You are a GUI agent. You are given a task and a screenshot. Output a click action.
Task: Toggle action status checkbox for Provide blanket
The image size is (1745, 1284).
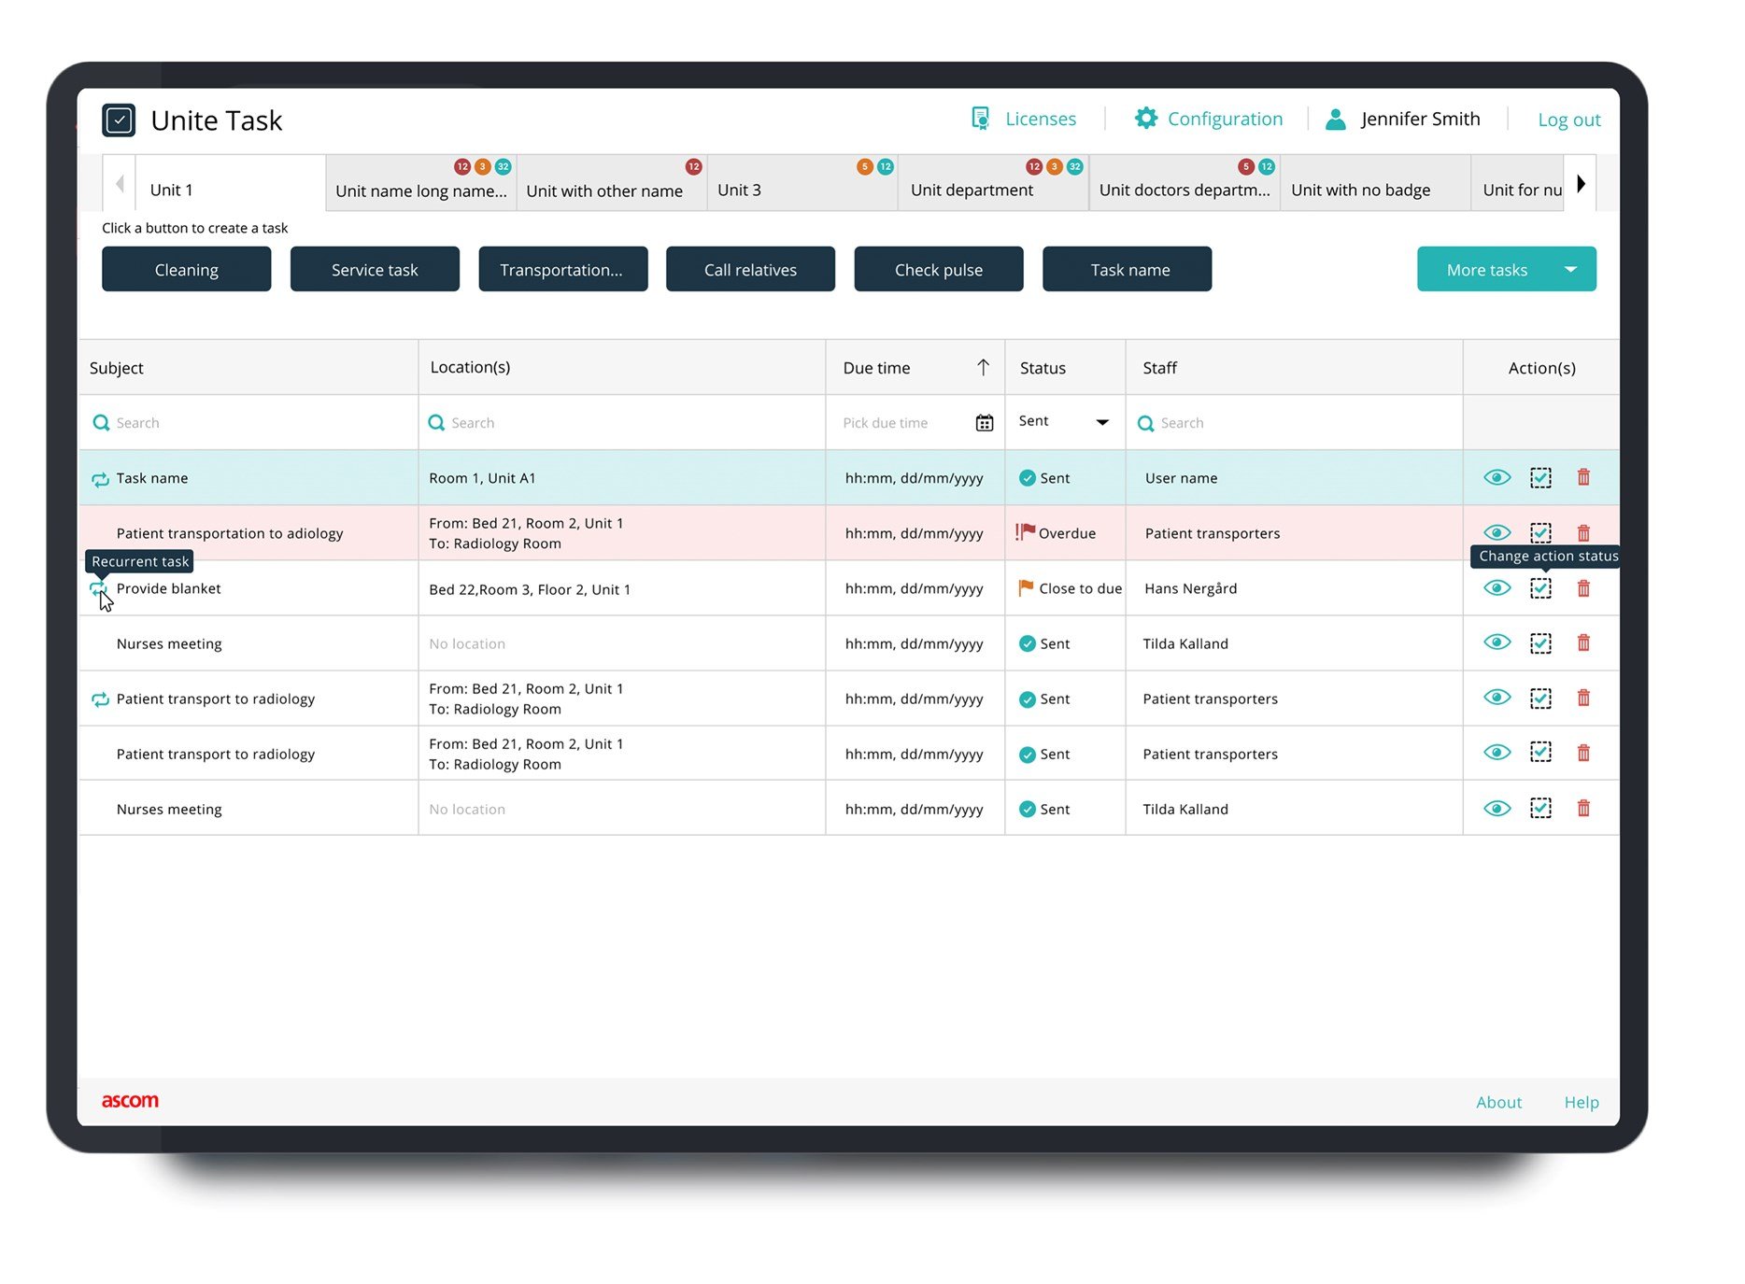[1540, 588]
